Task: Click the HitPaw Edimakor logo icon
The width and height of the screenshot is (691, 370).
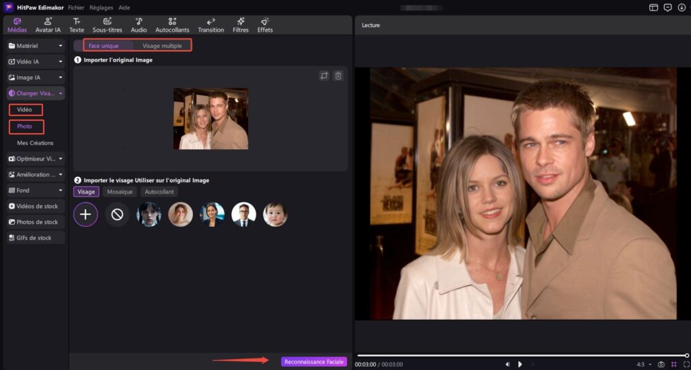Action: [x=8, y=7]
